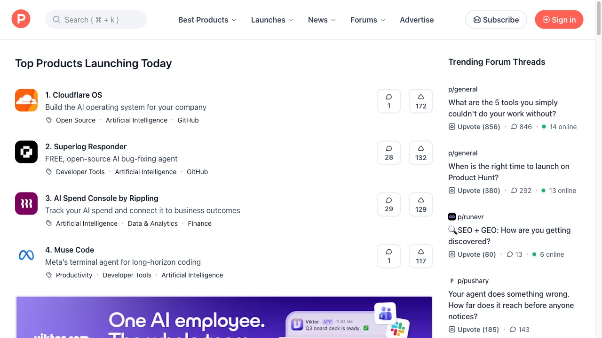Open the '4. Muse Code' title link

pyautogui.click(x=70, y=250)
